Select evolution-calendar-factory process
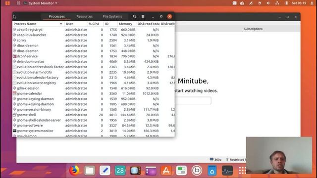Image resolution: width=317 pixels, height=178 pixels. (94, 78)
